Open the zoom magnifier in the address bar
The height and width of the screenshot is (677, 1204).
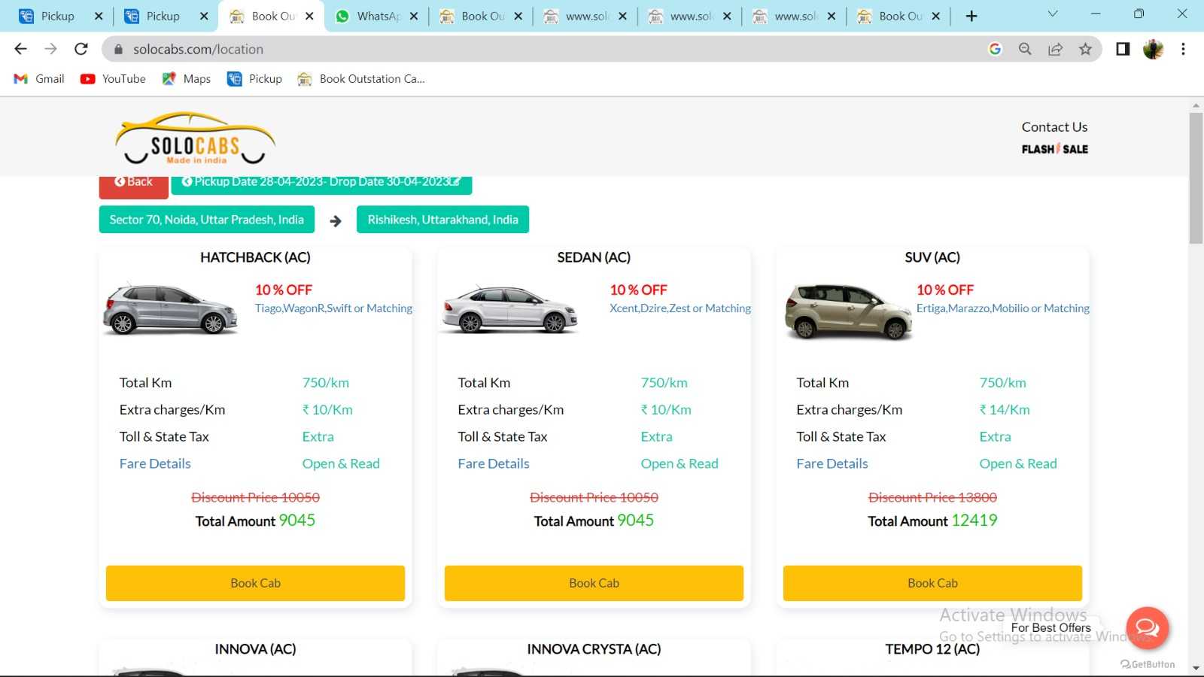click(1025, 49)
